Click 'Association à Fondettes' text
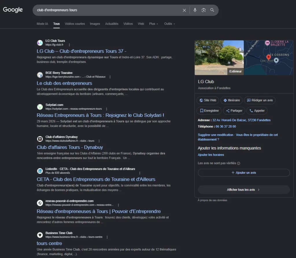296x258 pixels. click(214, 88)
